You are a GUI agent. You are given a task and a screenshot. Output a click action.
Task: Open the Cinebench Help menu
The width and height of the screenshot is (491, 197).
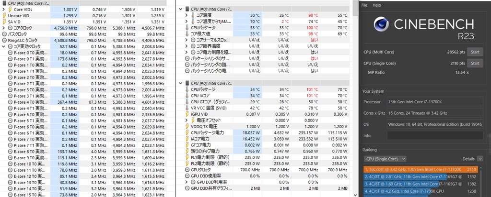coord(377,5)
